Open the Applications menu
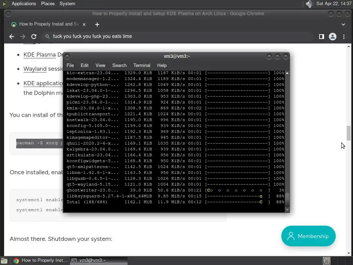Screen dimensions: 353x265 tap(24, 3)
